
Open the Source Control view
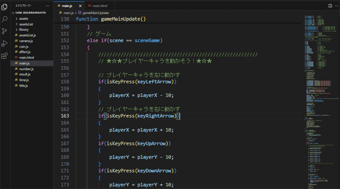[5, 31]
